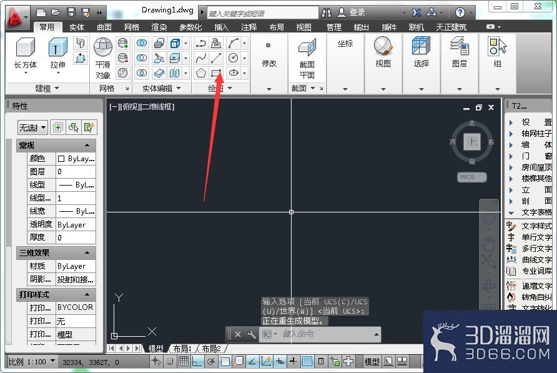This screenshot has width=557, height=373.
Task: Activate the Extrude (拉伸) tool
Action: (57, 53)
